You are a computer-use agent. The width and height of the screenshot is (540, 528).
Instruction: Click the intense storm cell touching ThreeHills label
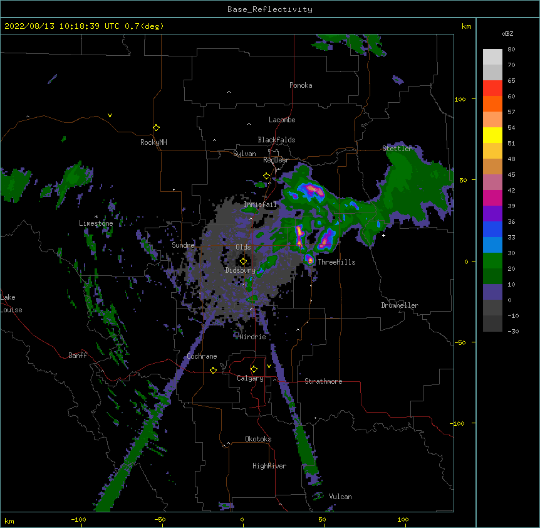click(309, 260)
